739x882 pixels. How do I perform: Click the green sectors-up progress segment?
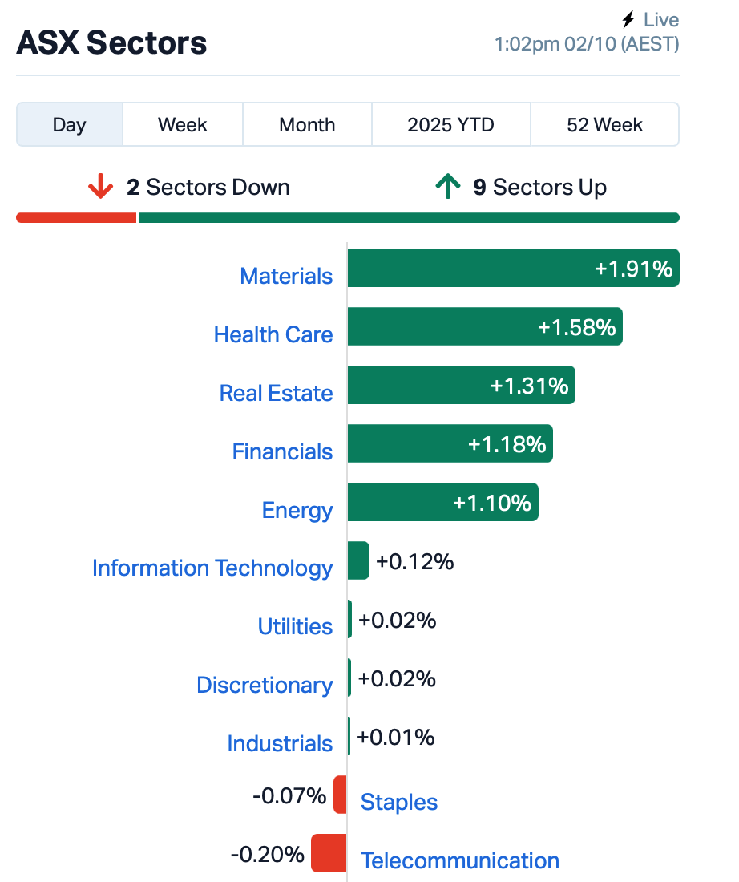(x=409, y=217)
